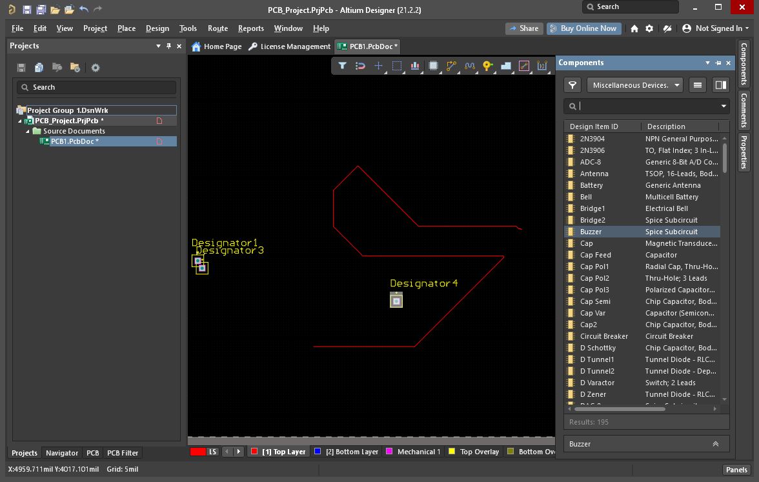
Task: Open the Align Objects tool
Action: tap(415, 66)
